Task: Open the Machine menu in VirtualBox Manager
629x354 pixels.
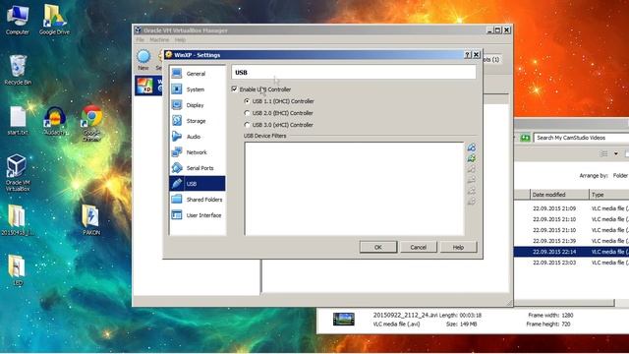Action: click(159, 39)
